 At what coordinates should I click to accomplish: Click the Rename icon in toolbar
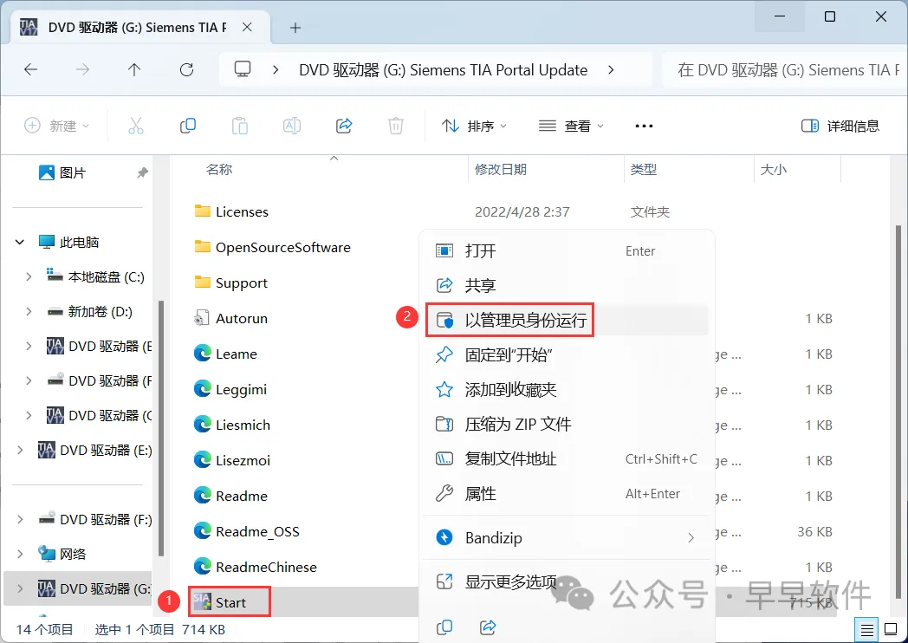pos(292,126)
